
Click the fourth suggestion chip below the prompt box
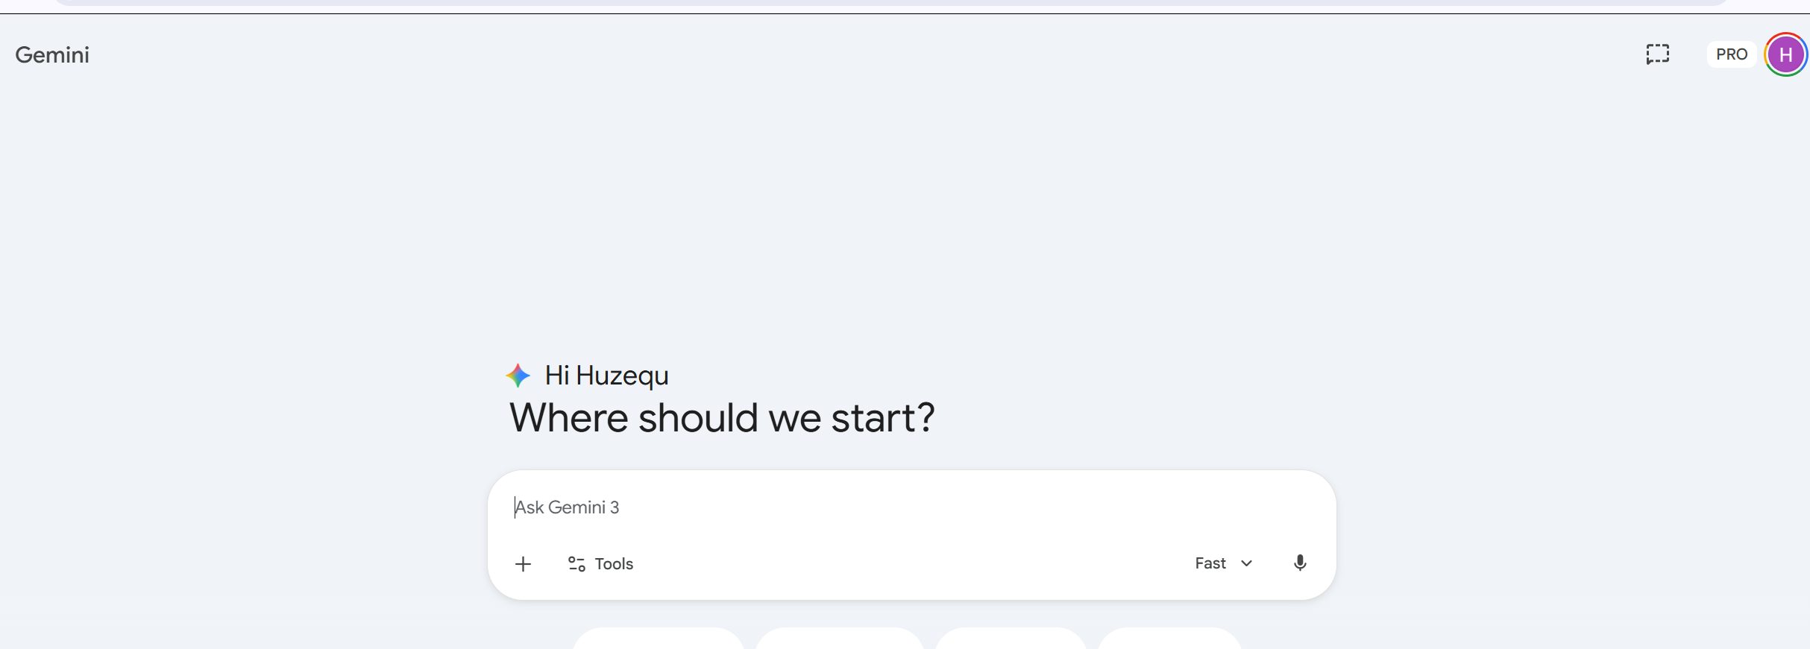click(x=1169, y=639)
